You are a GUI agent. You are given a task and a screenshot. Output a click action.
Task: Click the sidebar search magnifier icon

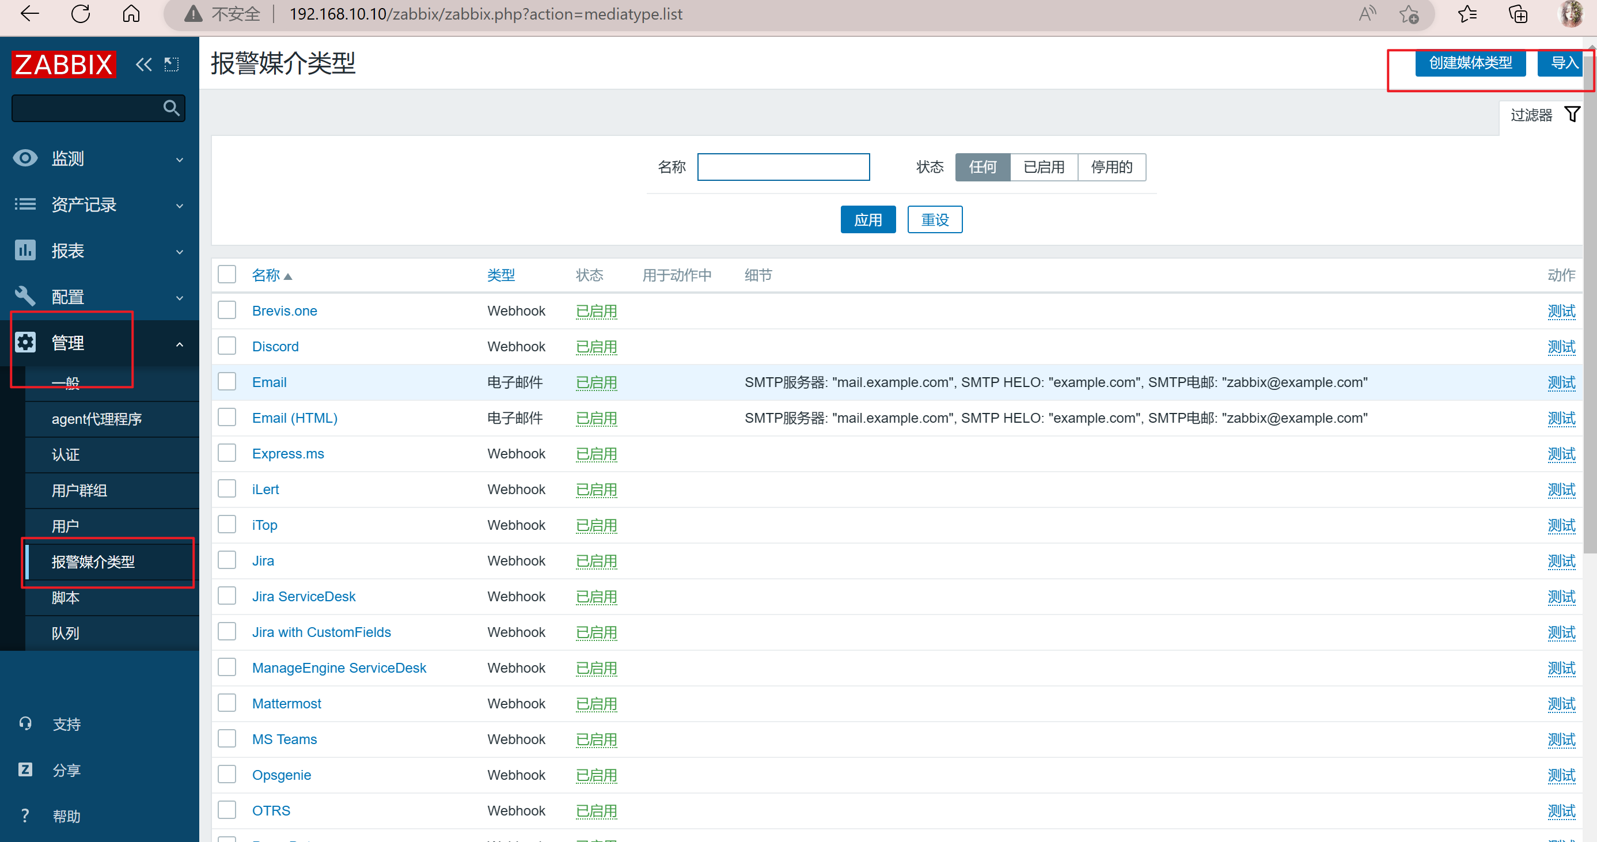pos(171,108)
